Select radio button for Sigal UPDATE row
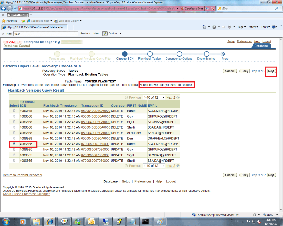Image resolution: width=283 pixels, height=226 pixels. pos(14,155)
